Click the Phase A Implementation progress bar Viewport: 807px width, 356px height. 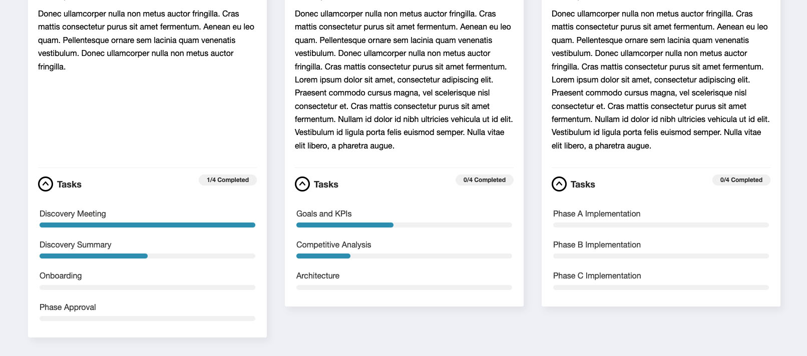661,225
